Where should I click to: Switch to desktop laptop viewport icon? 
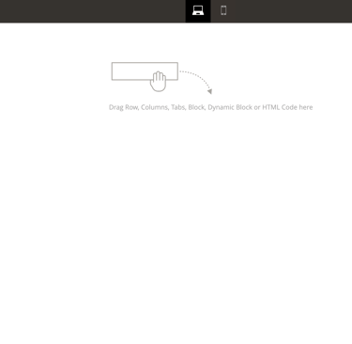coord(198,10)
